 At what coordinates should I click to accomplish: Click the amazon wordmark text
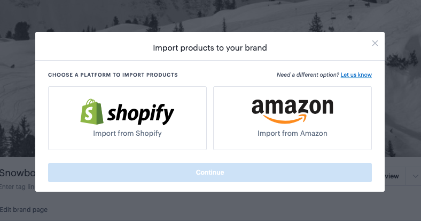pyautogui.click(x=292, y=107)
